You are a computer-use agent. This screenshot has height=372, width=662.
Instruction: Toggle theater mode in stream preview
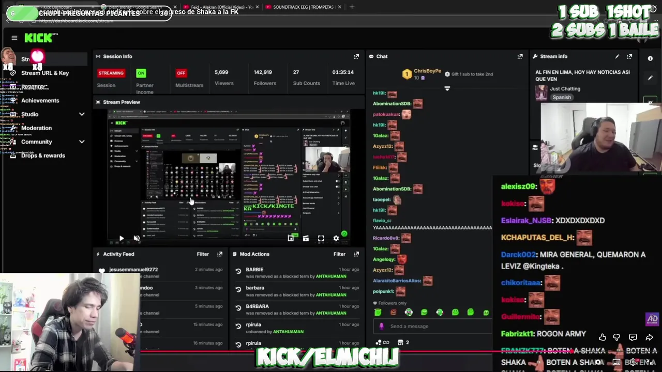click(306, 238)
